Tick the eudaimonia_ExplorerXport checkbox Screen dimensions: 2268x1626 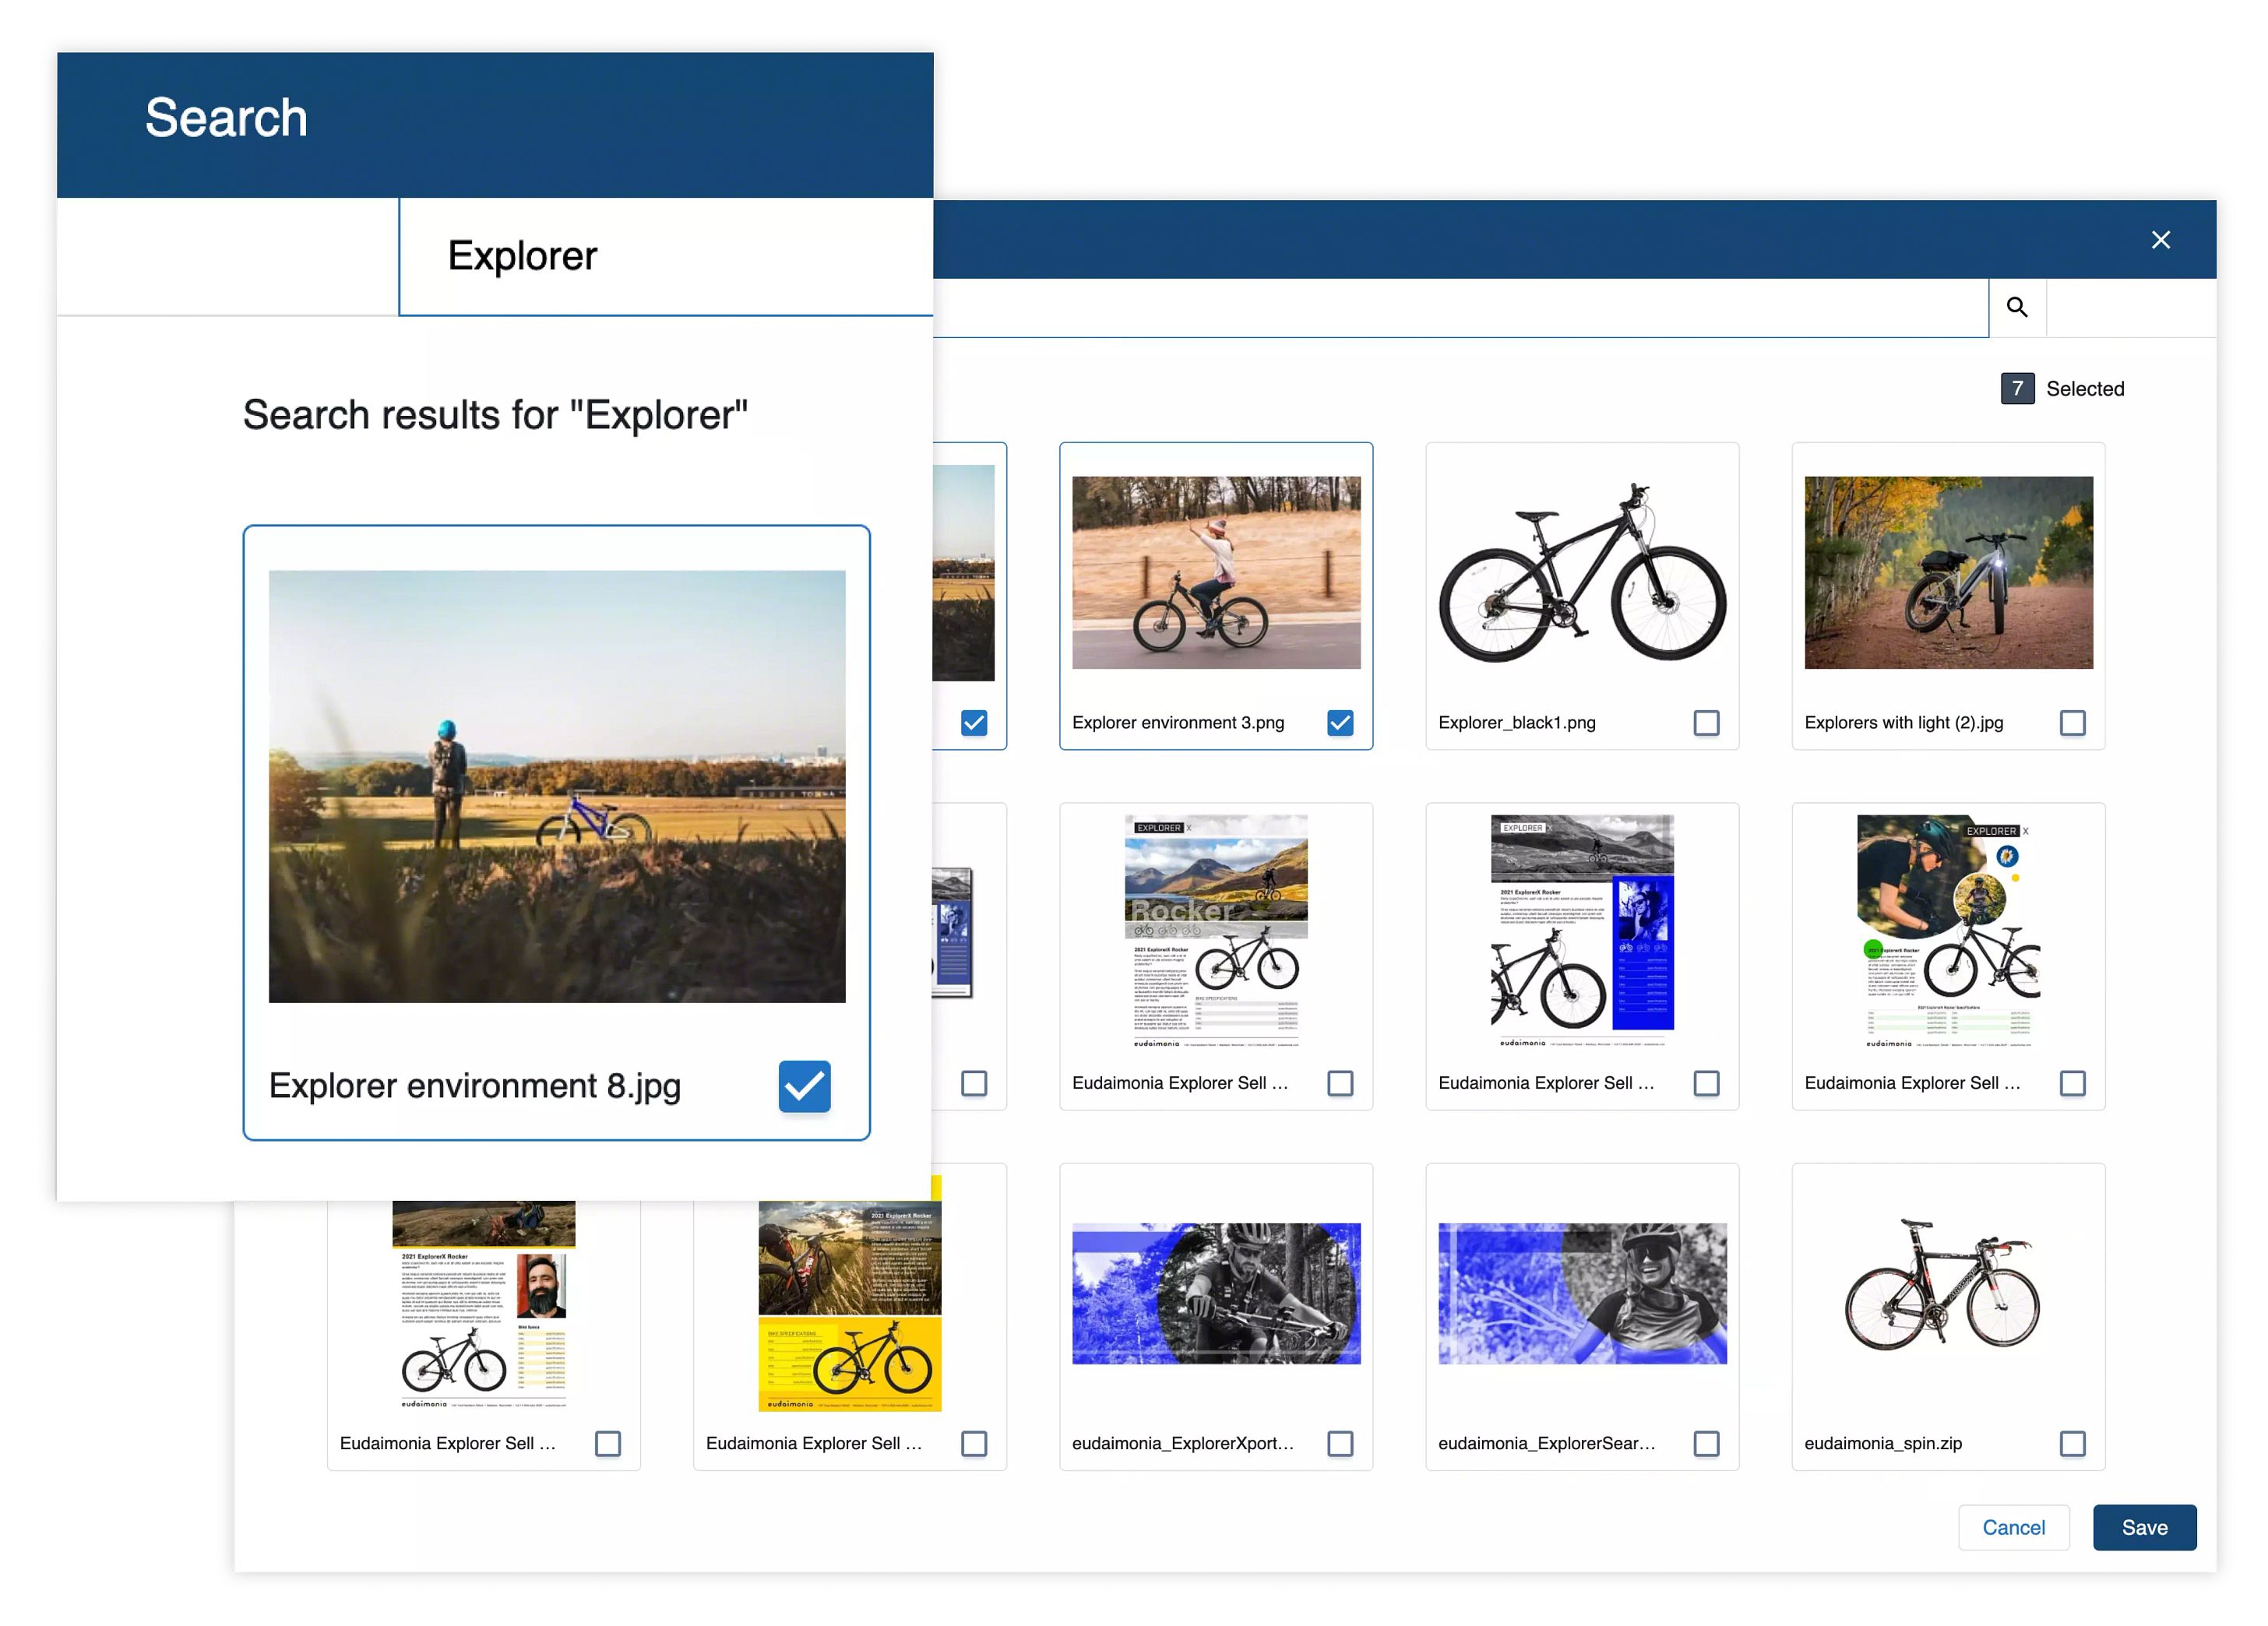click(x=1340, y=1443)
